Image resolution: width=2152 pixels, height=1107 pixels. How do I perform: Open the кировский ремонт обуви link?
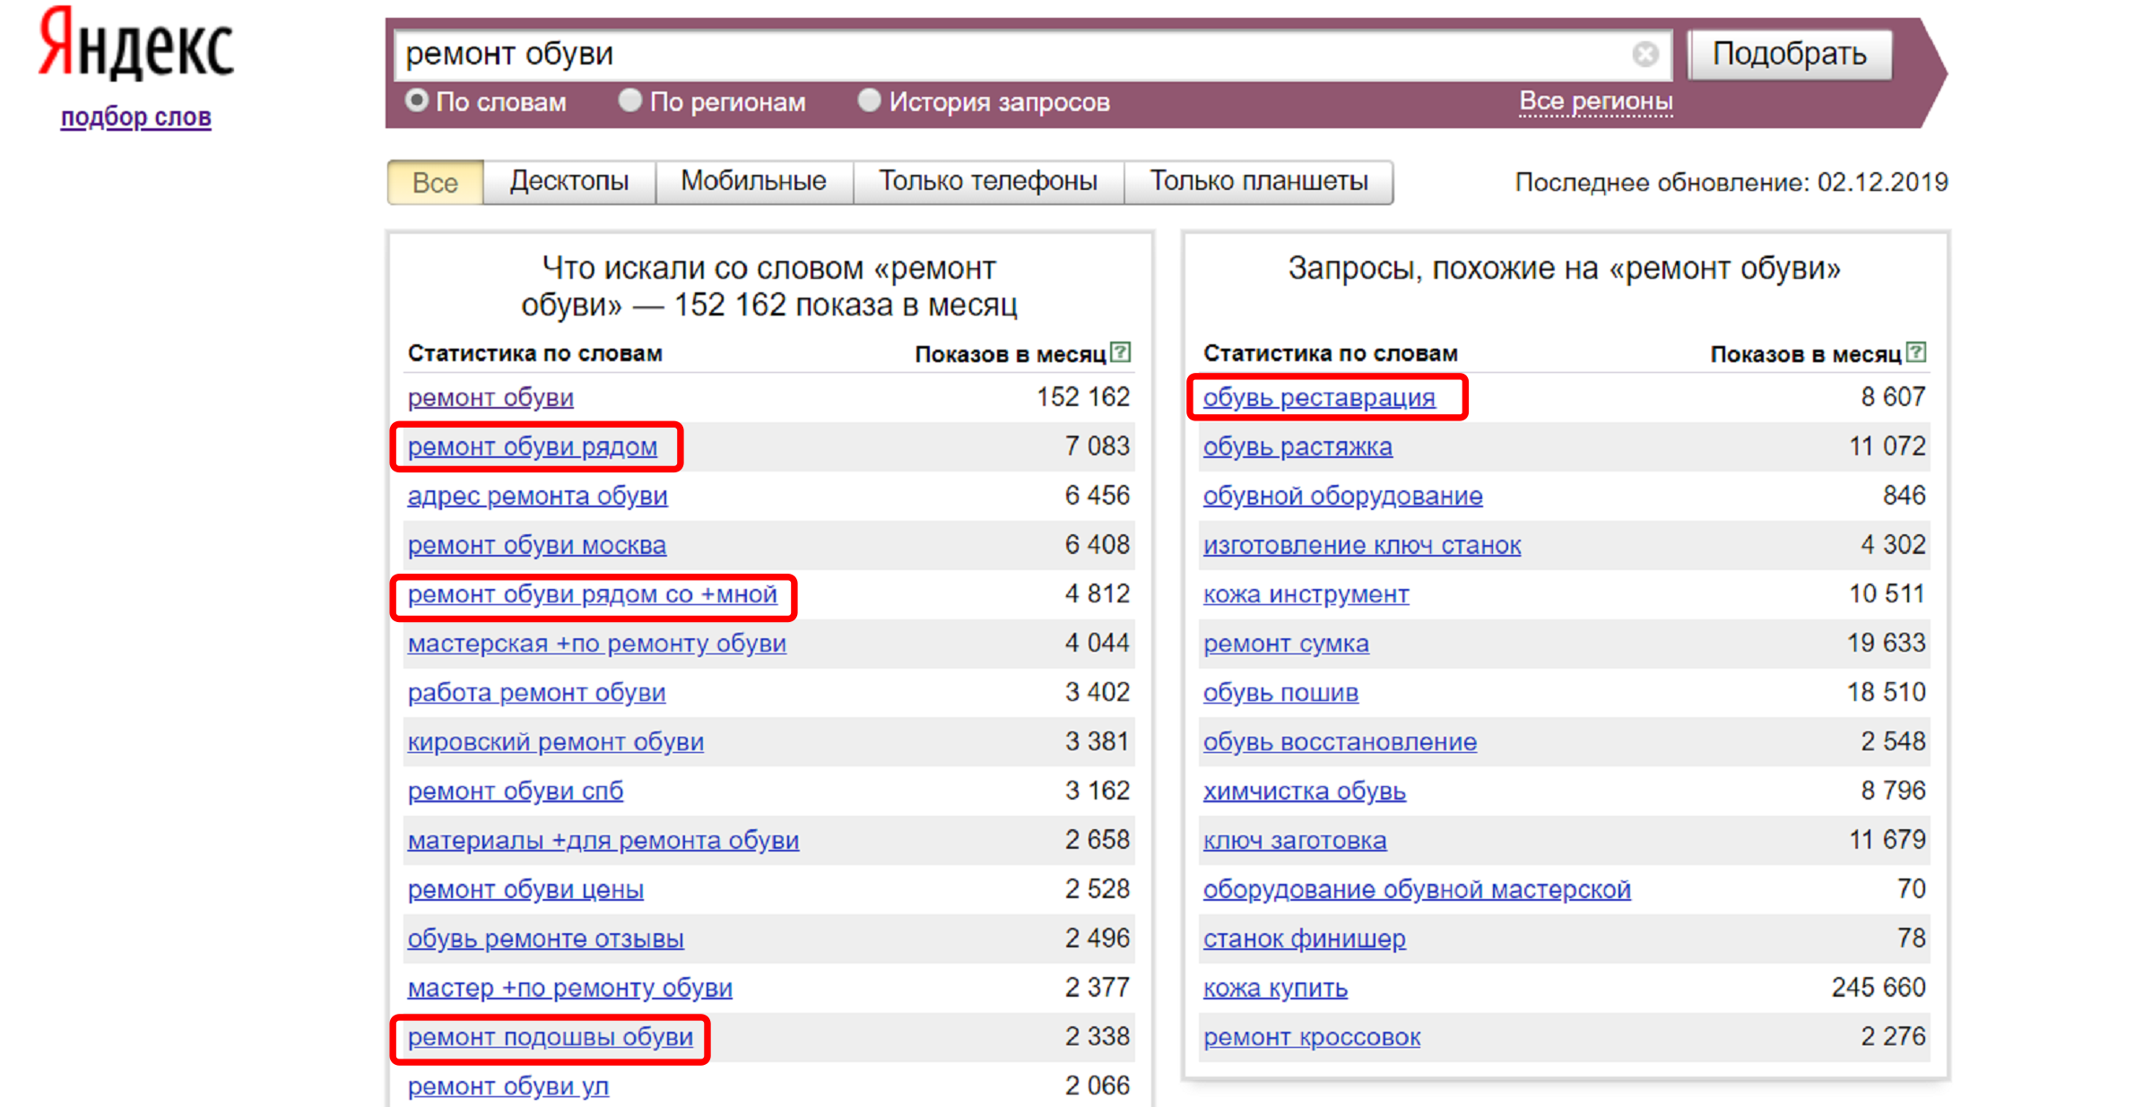pyautogui.click(x=556, y=742)
